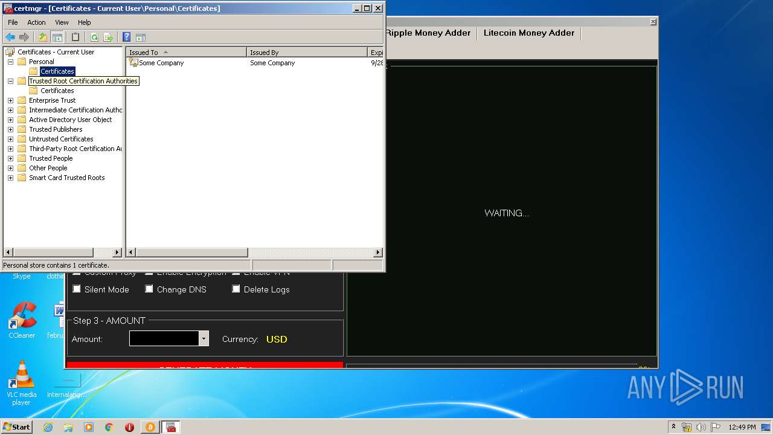773x435 pixels.
Task: Click the tree pane horizontal scrollbar
Action: 63,252
